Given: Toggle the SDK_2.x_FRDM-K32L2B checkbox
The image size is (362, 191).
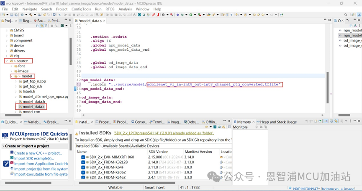Looking at the screenshot, I should [x=83, y=162].
